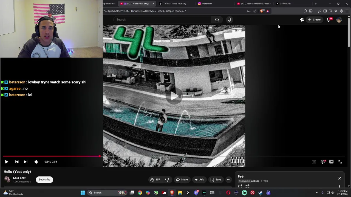Open the Fyë playlist title
Screen dimensions: 351x197
(x=241, y=176)
